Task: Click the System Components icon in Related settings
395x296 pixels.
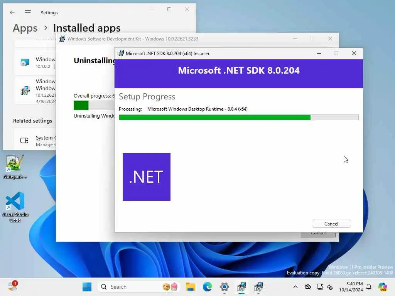Action: [24, 140]
